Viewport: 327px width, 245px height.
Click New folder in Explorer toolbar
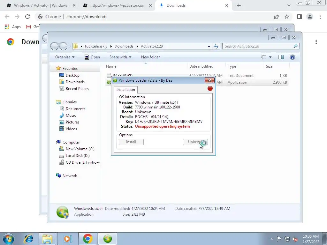[x=150, y=57]
